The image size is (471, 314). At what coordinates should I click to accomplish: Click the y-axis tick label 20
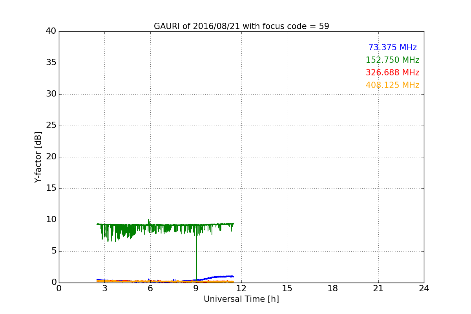51,157
